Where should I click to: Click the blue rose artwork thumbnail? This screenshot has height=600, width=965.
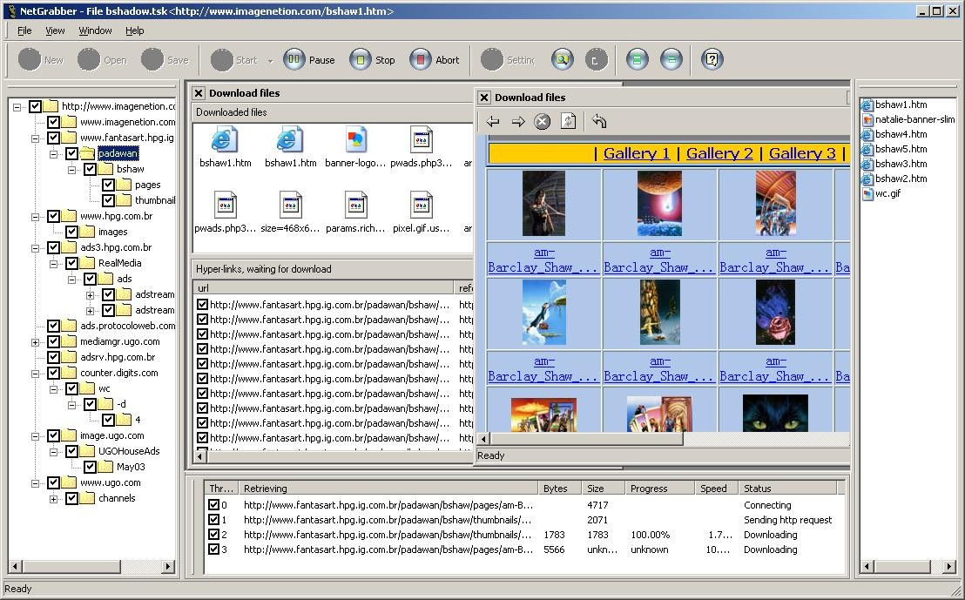[x=775, y=312]
